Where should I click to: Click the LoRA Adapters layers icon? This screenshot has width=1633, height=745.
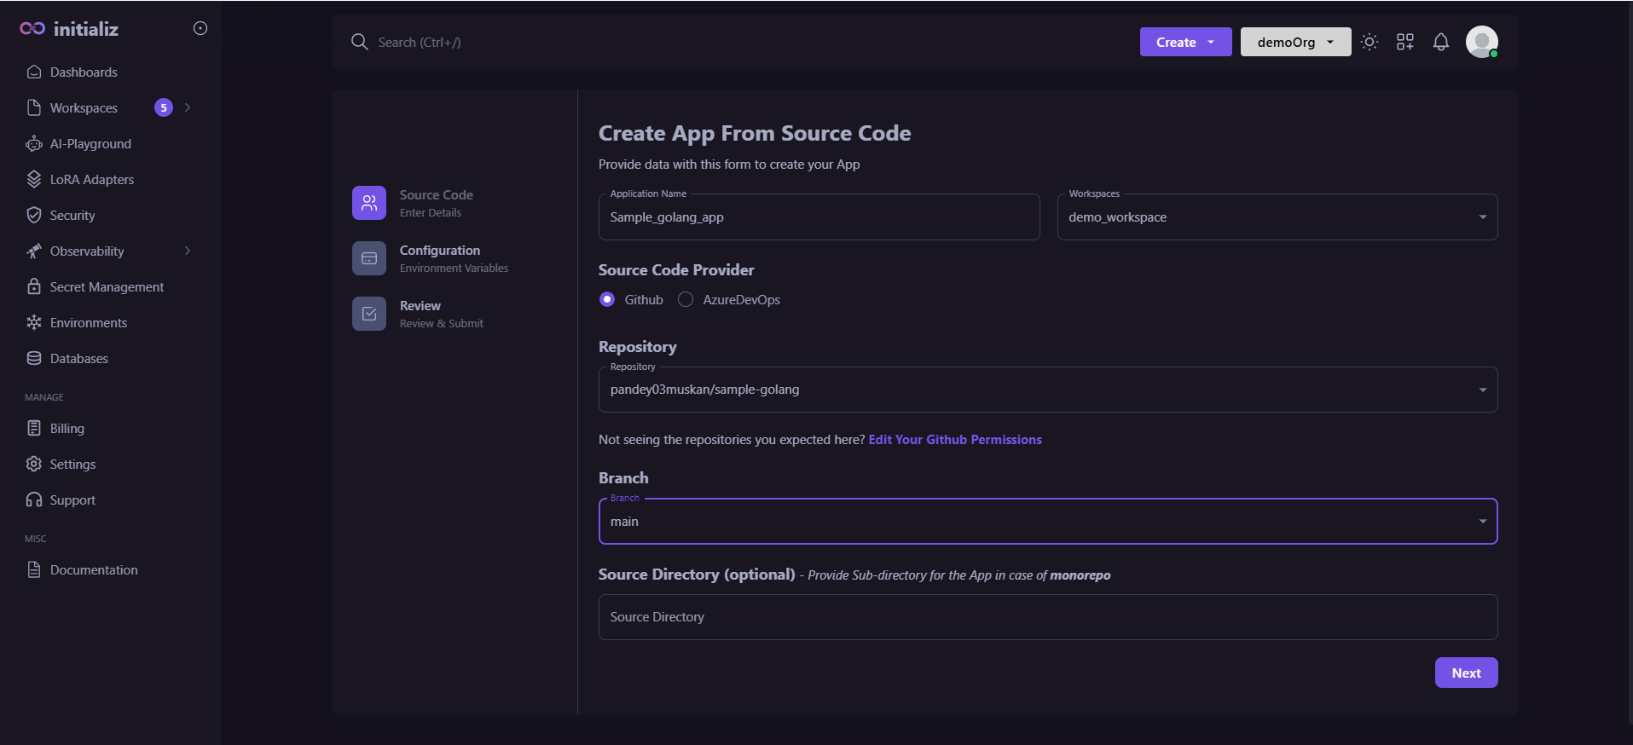(x=34, y=179)
